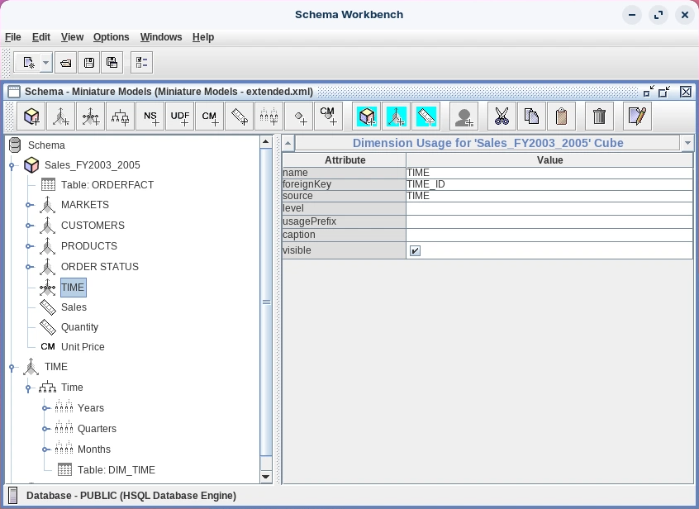Click the Delete trash can icon
The height and width of the screenshot is (509, 699).
(600, 117)
